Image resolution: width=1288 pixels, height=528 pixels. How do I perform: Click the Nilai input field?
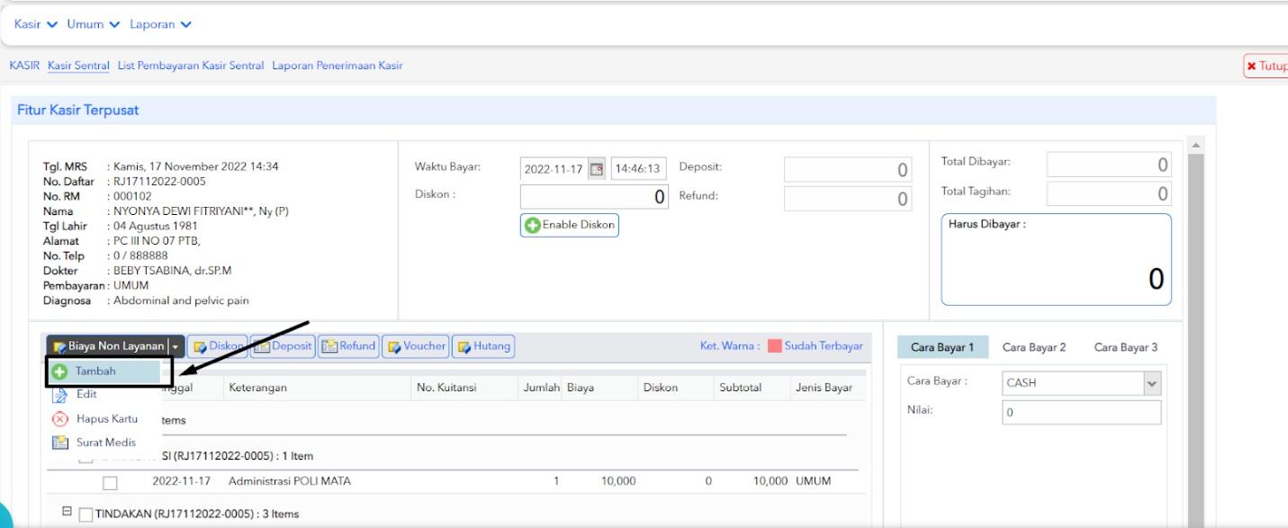(x=1081, y=413)
